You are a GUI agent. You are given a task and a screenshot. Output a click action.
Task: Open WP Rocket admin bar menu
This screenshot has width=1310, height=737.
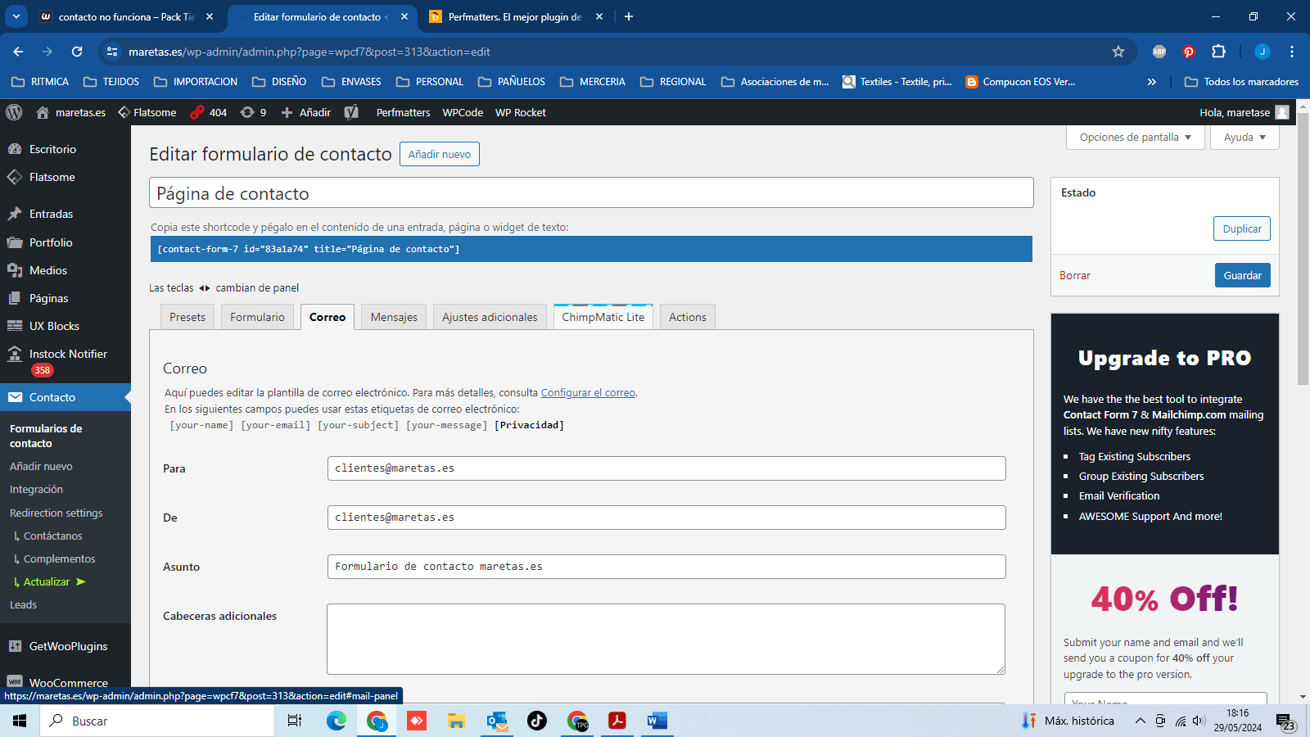tap(520, 112)
